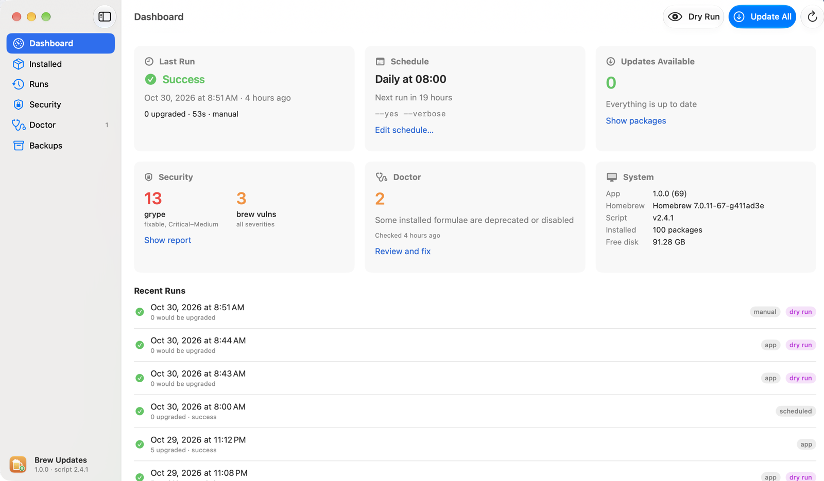Click the Update All button
This screenshot has height=481, width=824.
coord(762,16)
